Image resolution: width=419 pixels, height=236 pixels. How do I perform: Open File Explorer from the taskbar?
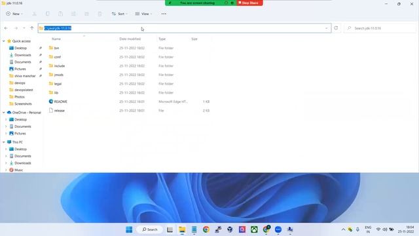click(182, 229)
